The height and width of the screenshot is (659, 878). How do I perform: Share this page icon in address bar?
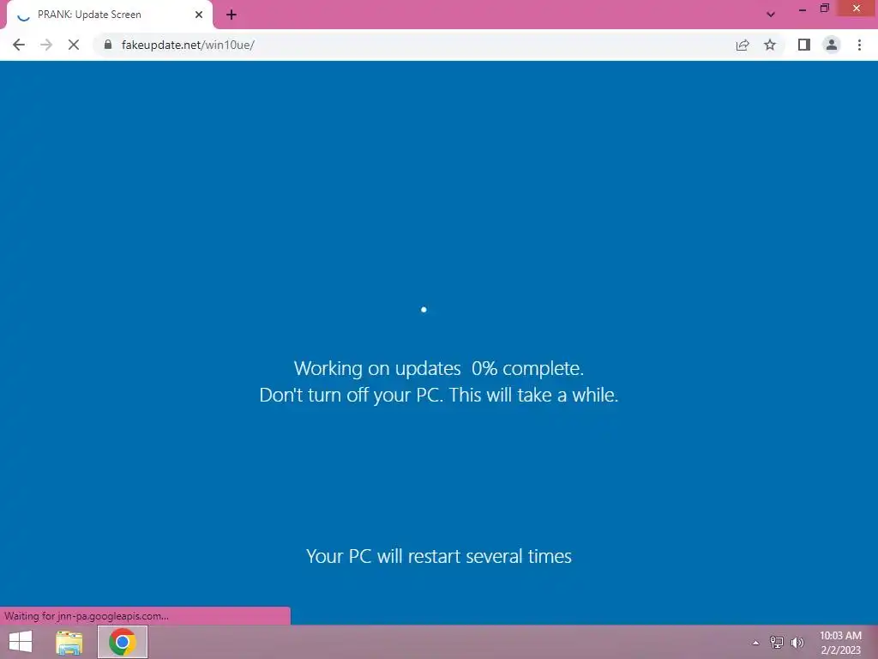[743, 45]
